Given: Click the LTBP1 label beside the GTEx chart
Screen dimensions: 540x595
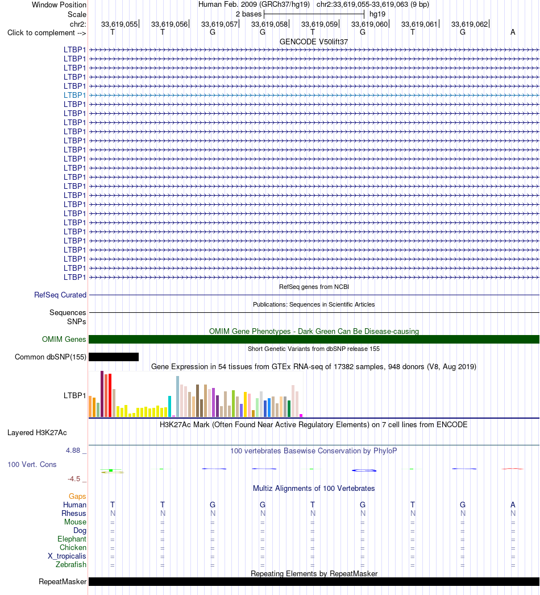Looking at the screenshot, I should pyautogui.click(x=74, y=395).
